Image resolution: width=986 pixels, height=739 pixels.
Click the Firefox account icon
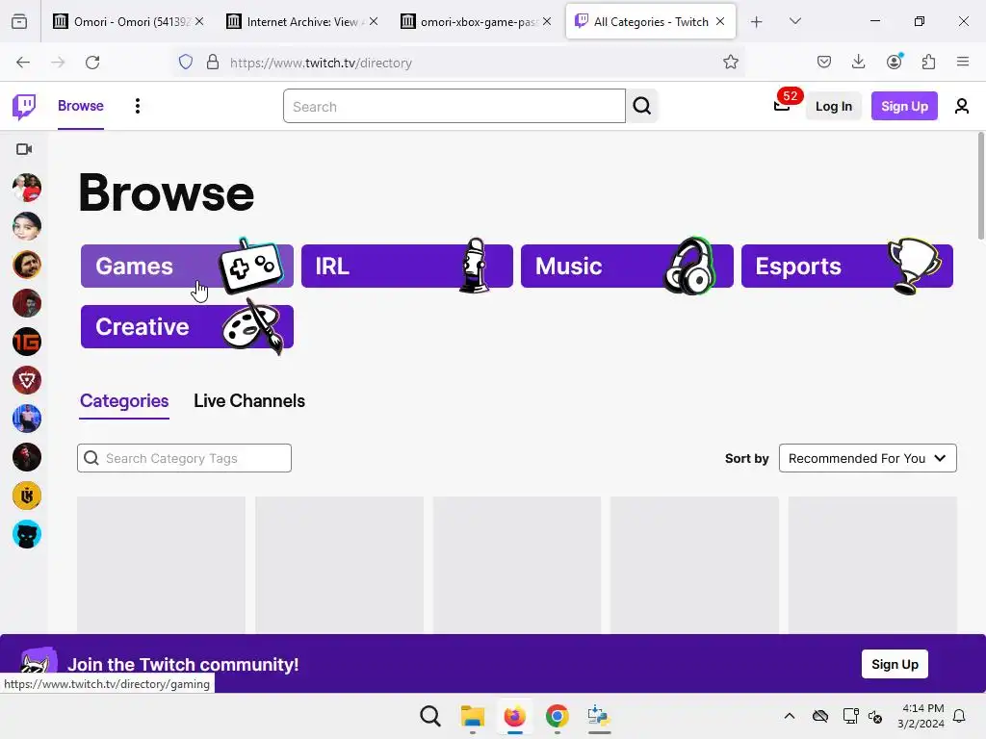coord(894,63)
